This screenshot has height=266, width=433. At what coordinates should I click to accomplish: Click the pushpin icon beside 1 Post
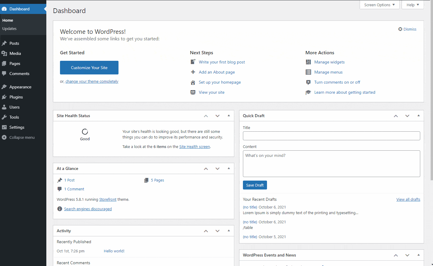(x=60, y=180)
